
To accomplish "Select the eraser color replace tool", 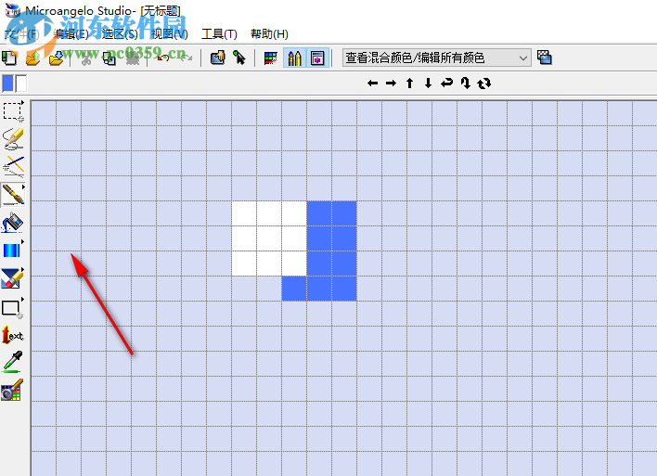I will tap(13, 278).
